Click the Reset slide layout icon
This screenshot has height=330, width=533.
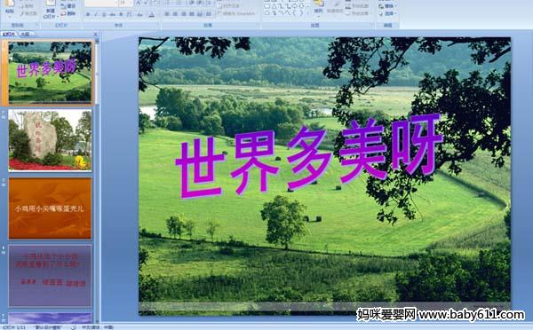tap(68, 6)
